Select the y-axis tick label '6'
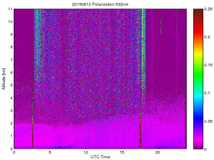Viewport: 214px width, 160px height. click(11, 73)
